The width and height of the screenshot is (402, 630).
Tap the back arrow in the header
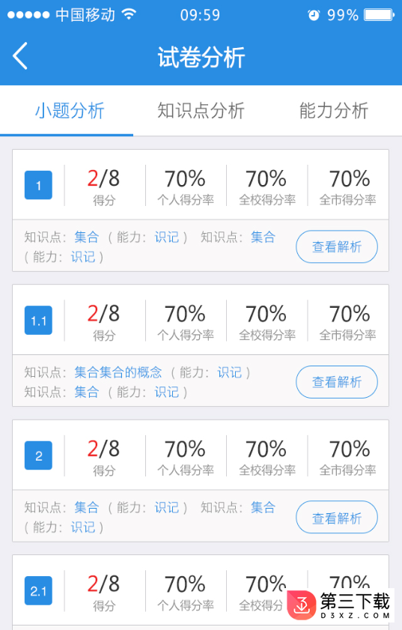coord(20,56)
